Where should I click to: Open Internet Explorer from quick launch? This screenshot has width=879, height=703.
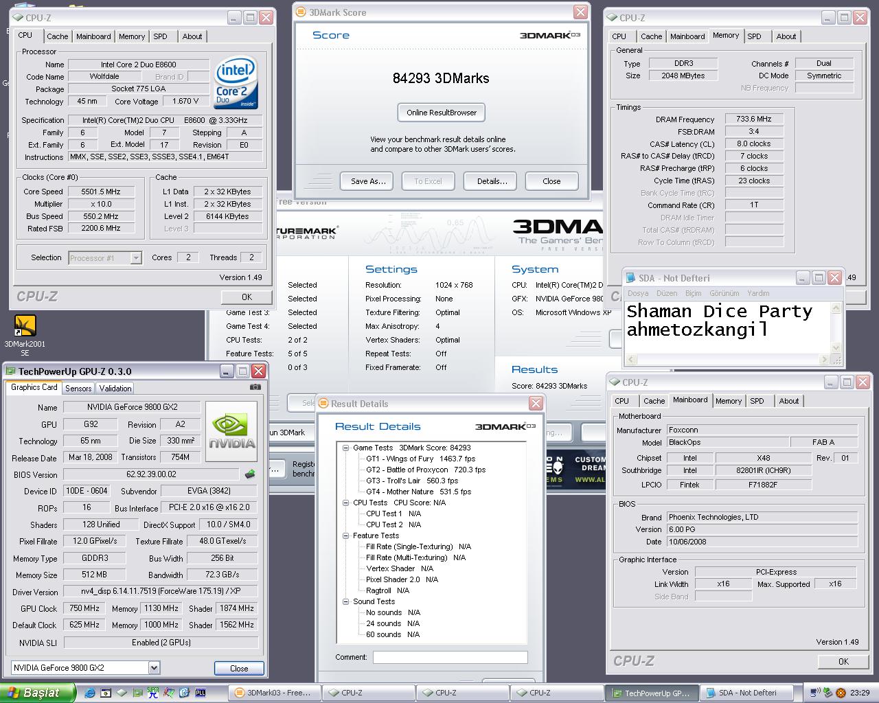coord(90,693)
